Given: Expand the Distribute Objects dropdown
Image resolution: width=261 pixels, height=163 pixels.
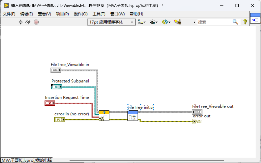Looking at the screenshot, I should [154, 22].
